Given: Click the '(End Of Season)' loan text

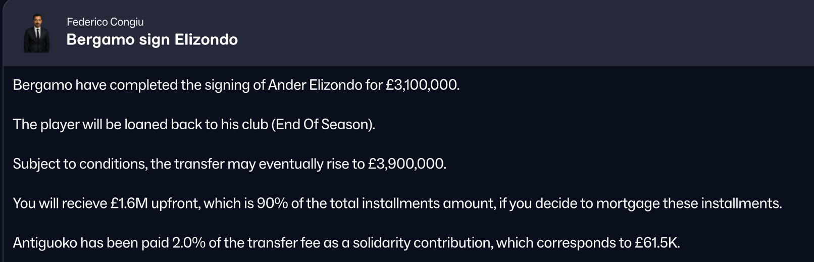Looking at the screenshot, I should click(323, 124).
